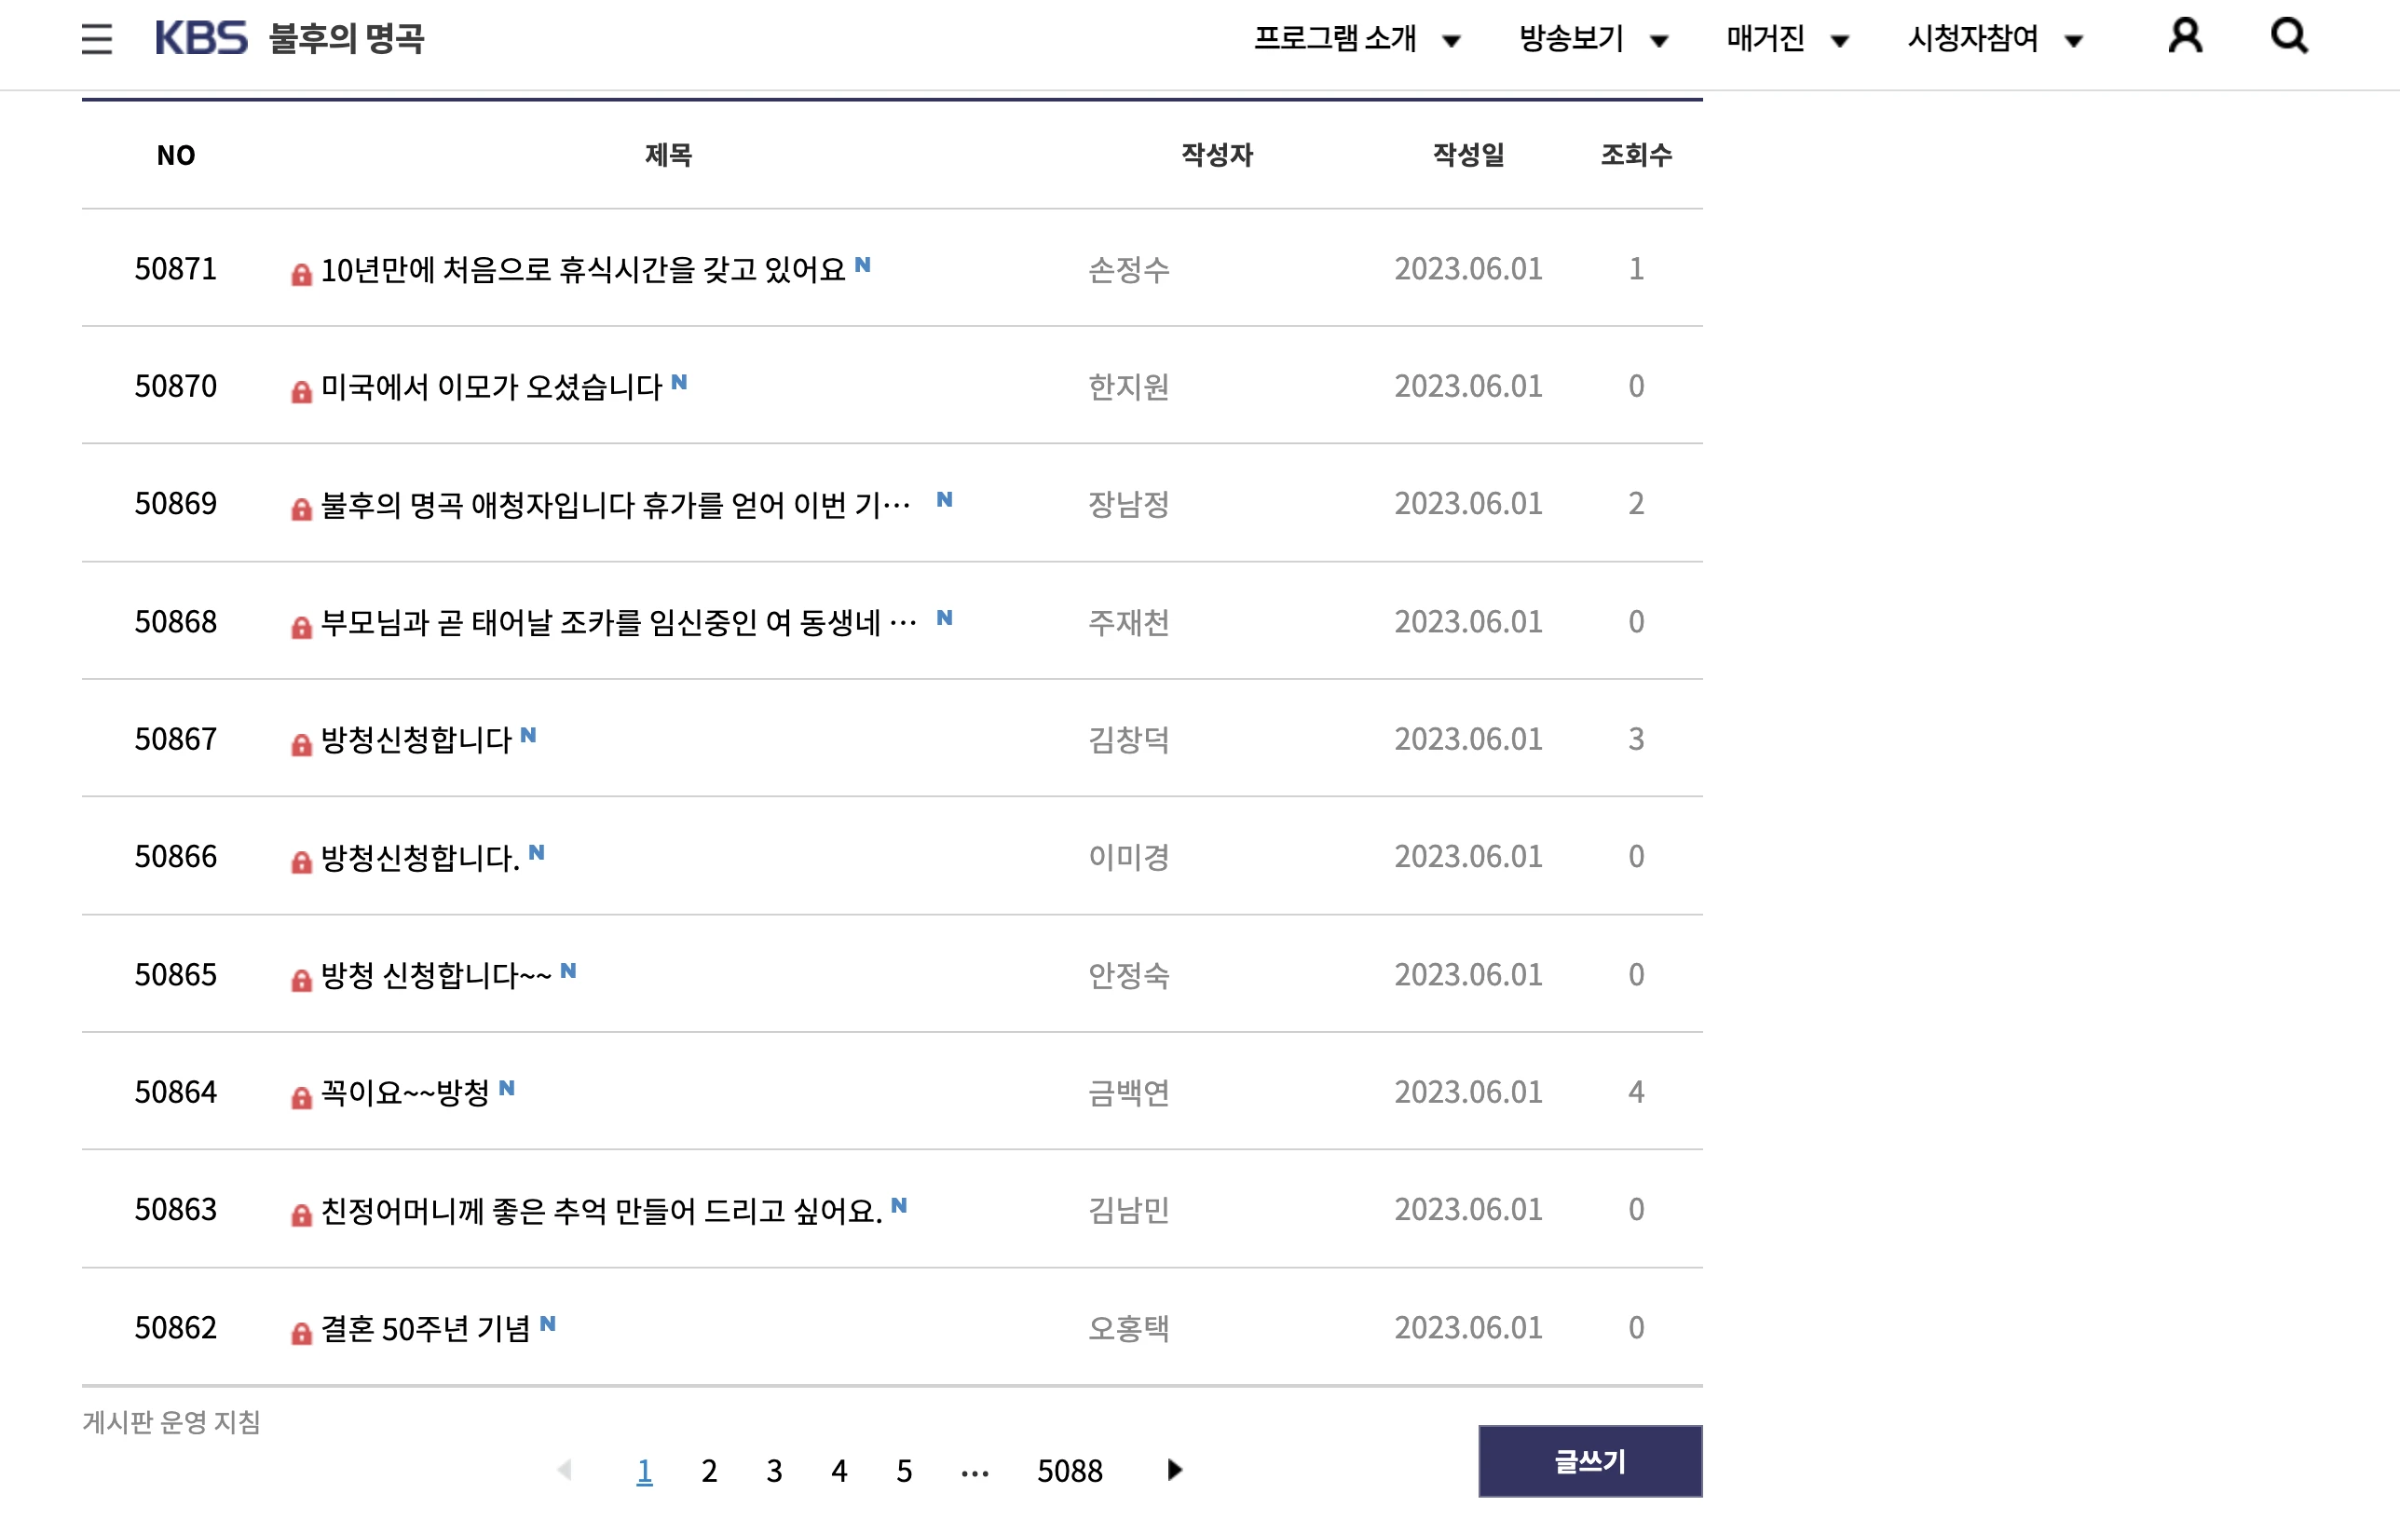Click the lock icon beside 방청신청합니다 post 50867

point(301,744)
